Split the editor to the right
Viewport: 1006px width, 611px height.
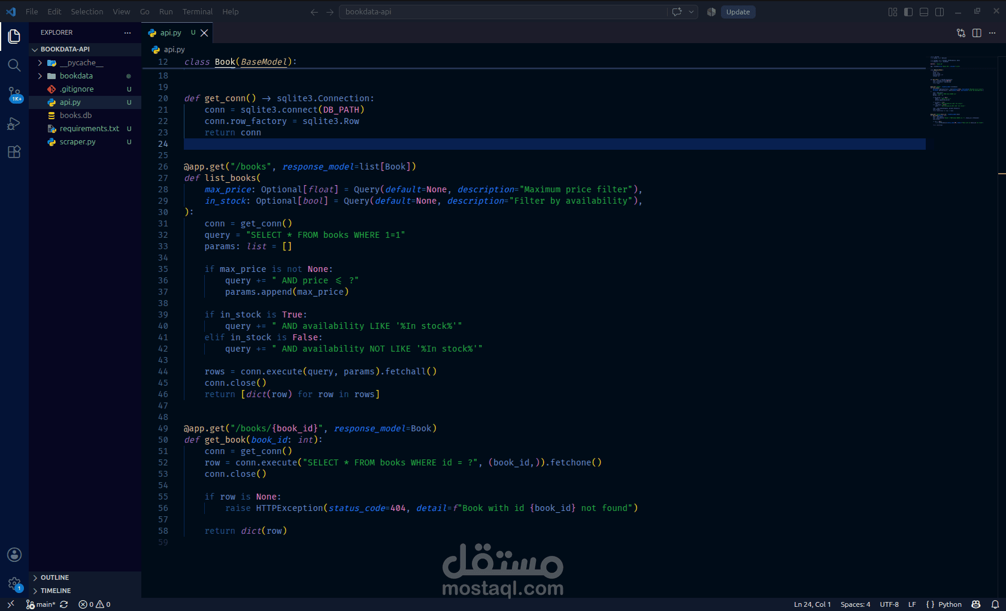tap(977, 33)
